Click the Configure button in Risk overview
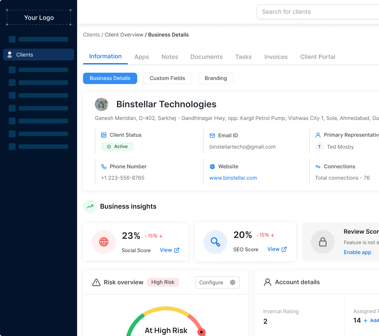Screen dimensions: 379x336 click(217, 282)
